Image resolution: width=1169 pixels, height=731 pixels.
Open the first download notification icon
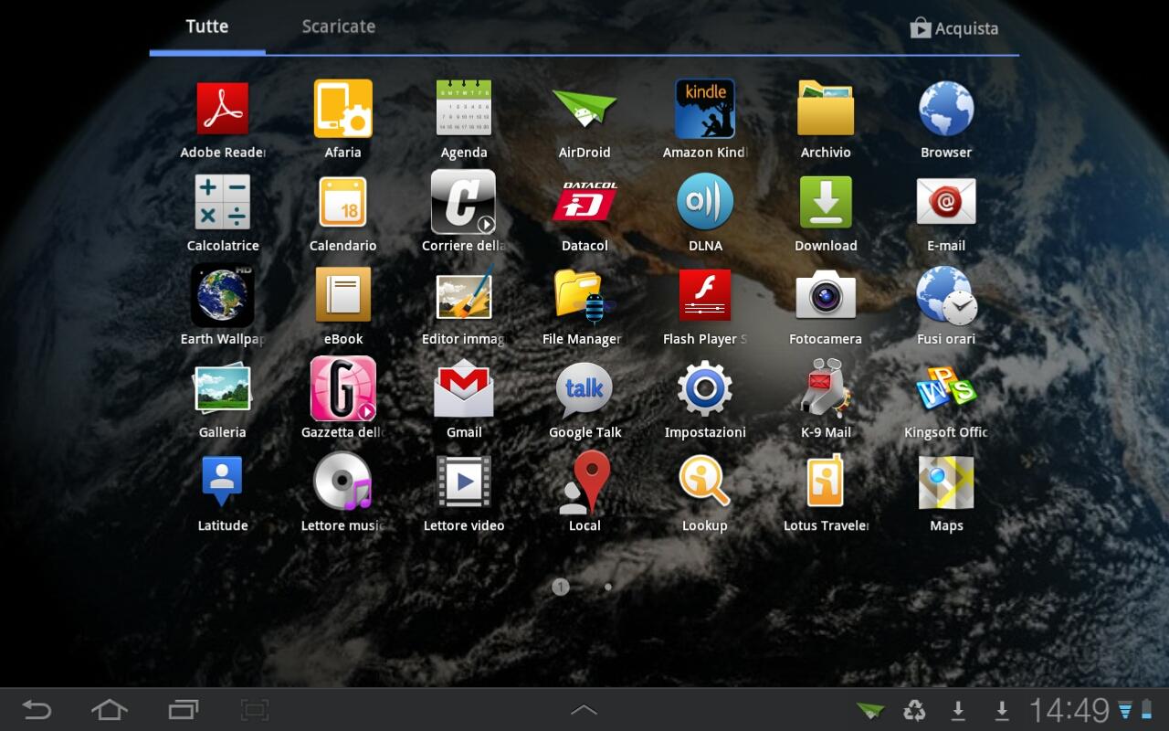tap(958, 710)
